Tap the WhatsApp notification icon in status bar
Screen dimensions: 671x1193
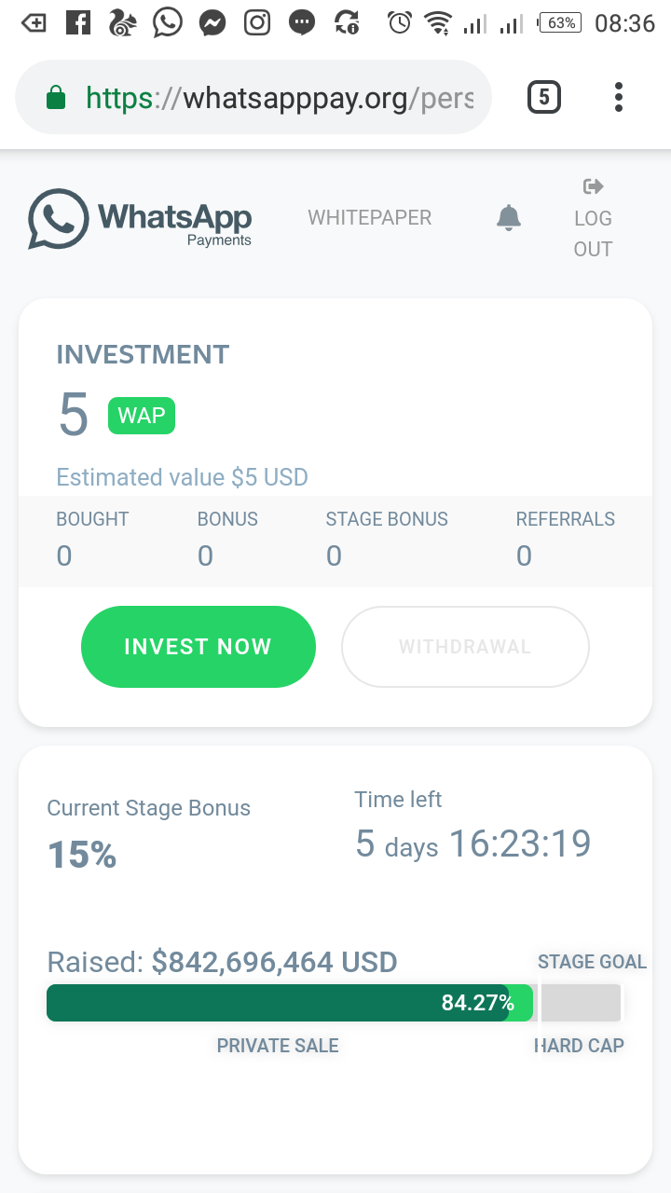point(168,22)
